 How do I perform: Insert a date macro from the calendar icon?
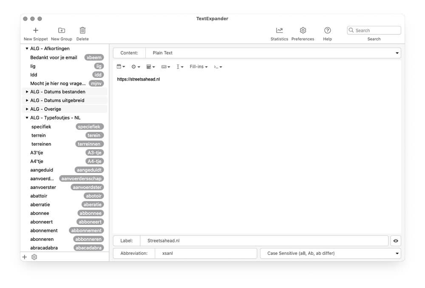pos(119,66)
